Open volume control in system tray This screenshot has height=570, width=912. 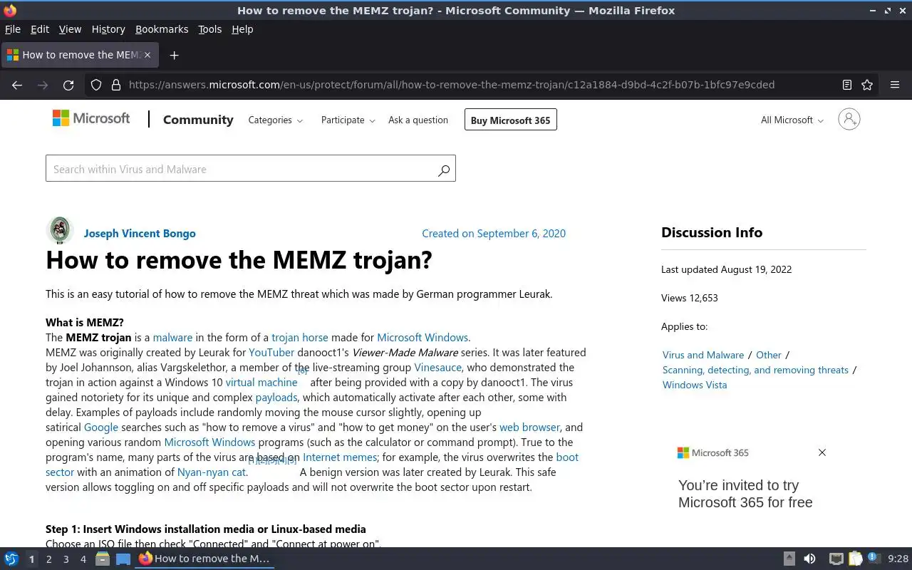[x=809, y=559]
